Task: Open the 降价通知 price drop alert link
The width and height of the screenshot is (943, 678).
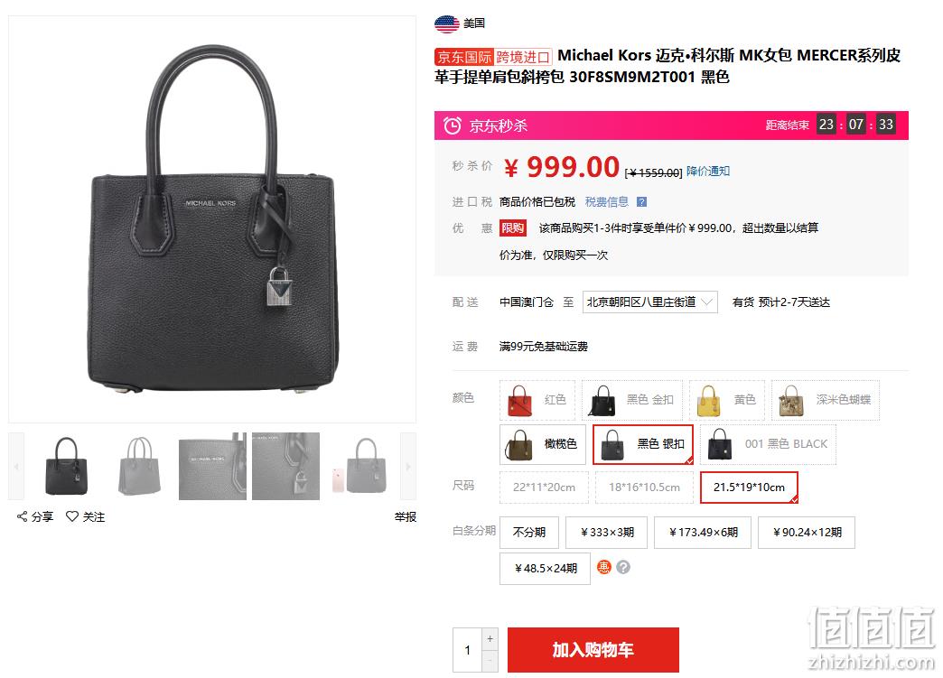Action: pyautogui.click(x=708, y=172)
